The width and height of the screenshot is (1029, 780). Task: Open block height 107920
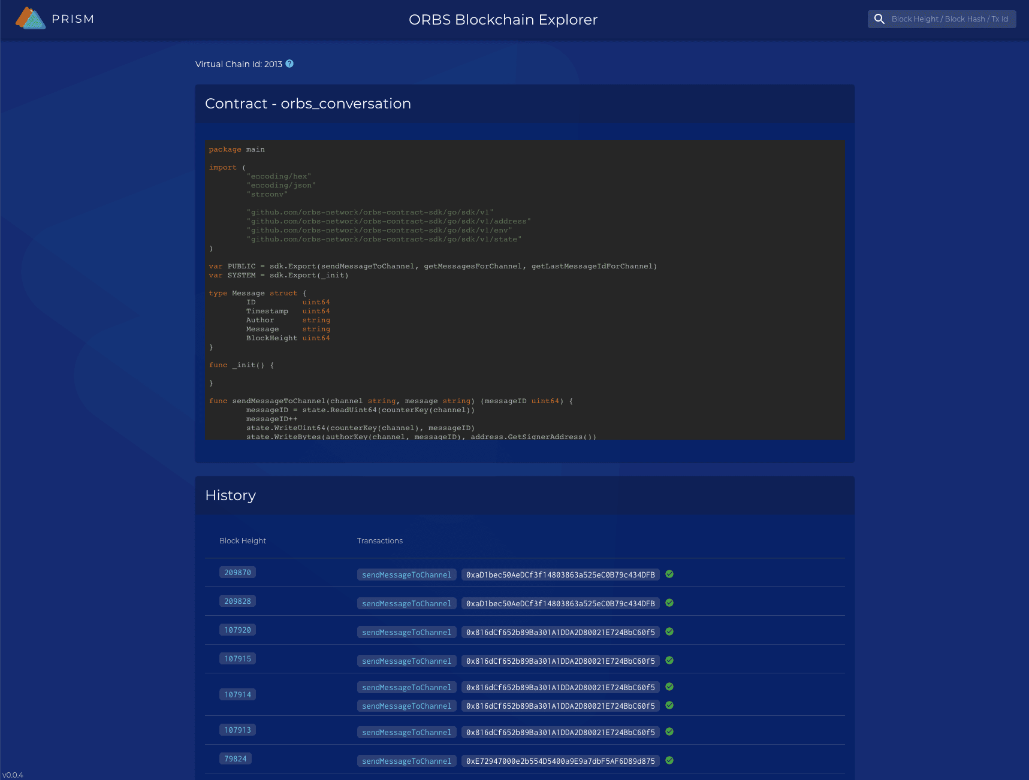point(237,630)
